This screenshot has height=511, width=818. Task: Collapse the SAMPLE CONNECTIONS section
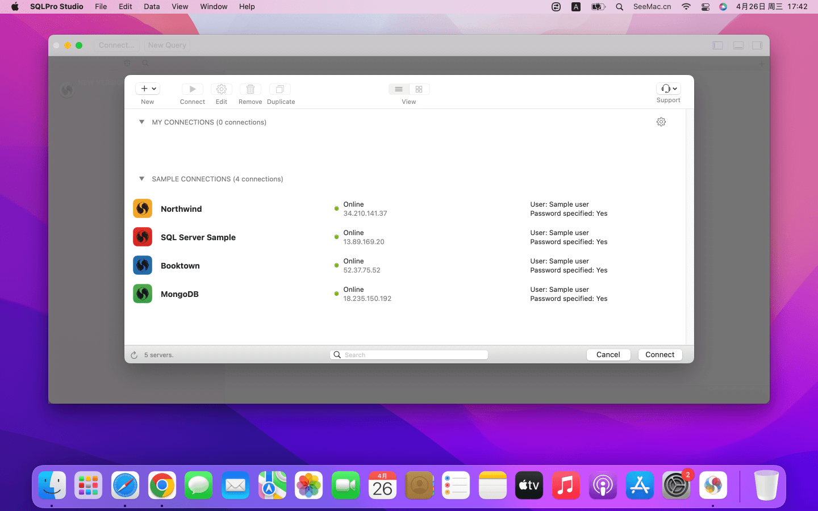tap(141, 179)
